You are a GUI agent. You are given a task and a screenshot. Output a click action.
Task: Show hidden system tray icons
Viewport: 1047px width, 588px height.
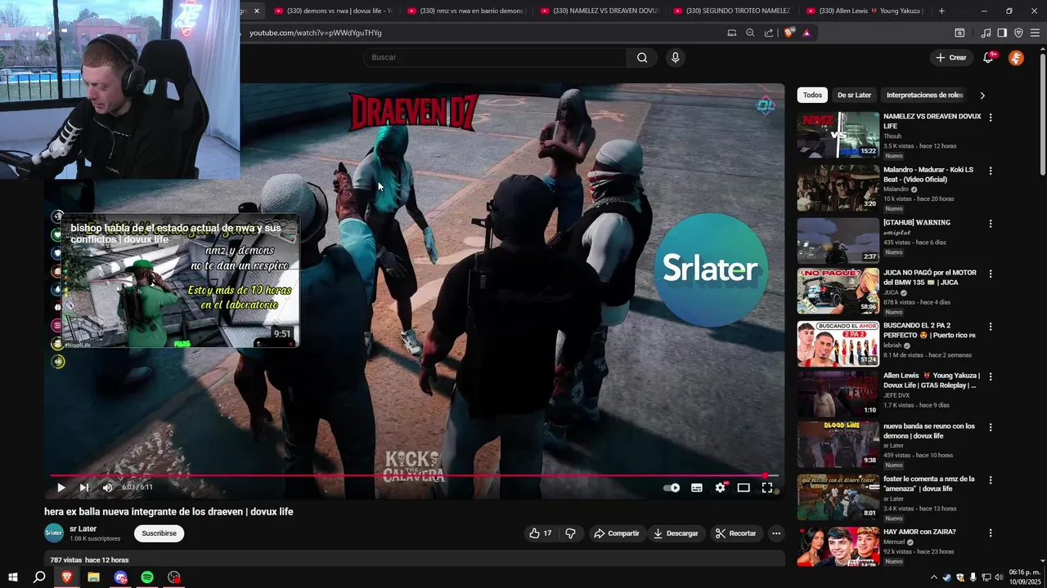tap(934, 577)
